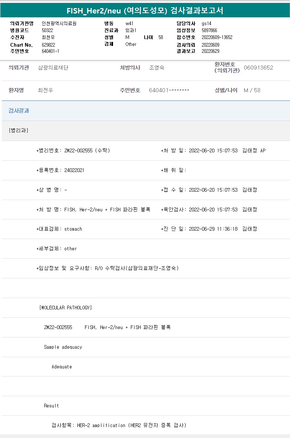This screenshot has height=438, width=290.
Task: Select the 환자명 value 최천우
Action: click(45, 90)
